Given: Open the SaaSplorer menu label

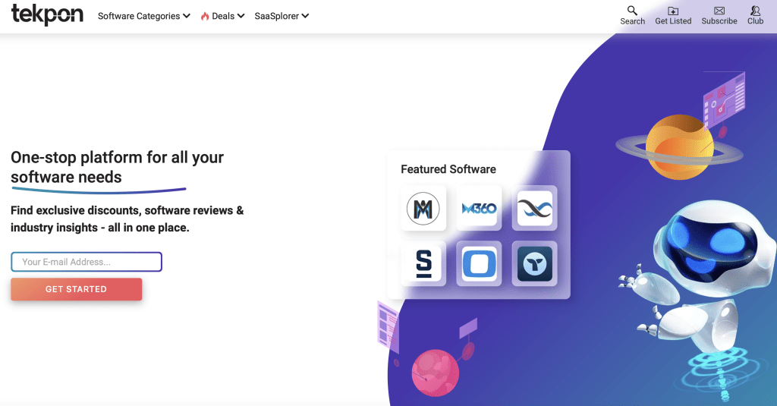Looking at the screenshot, I should point(276,16).
